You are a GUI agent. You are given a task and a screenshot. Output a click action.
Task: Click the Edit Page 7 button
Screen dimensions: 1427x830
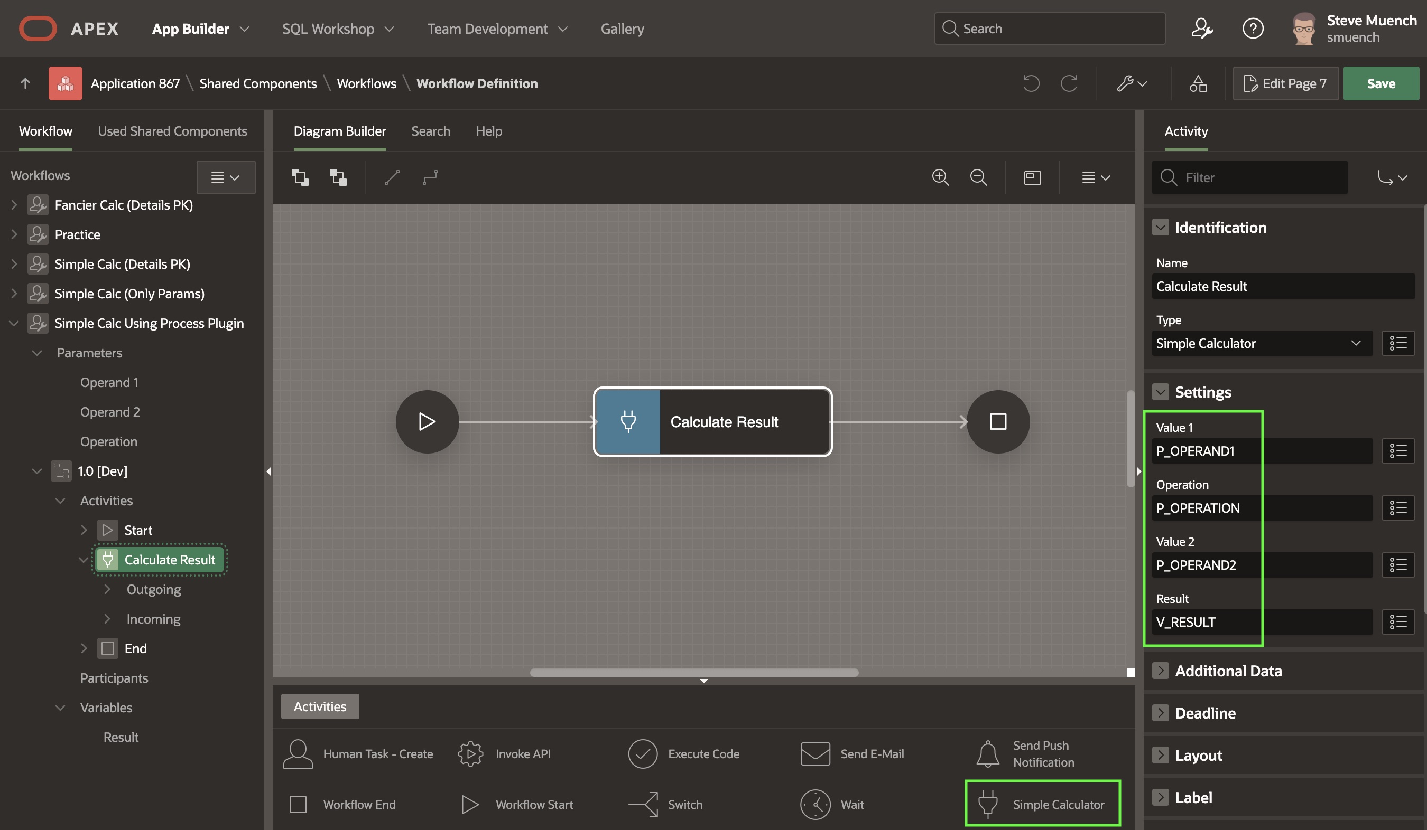(x=1285, y=84)
